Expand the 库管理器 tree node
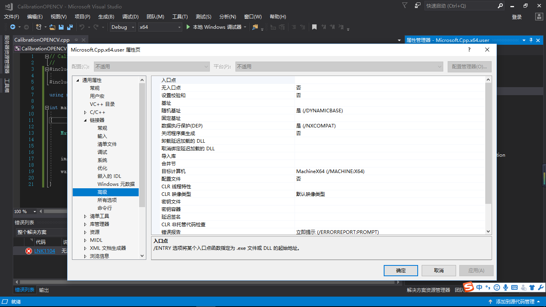This screenshot has width=546, height=307. pos(85,224)
